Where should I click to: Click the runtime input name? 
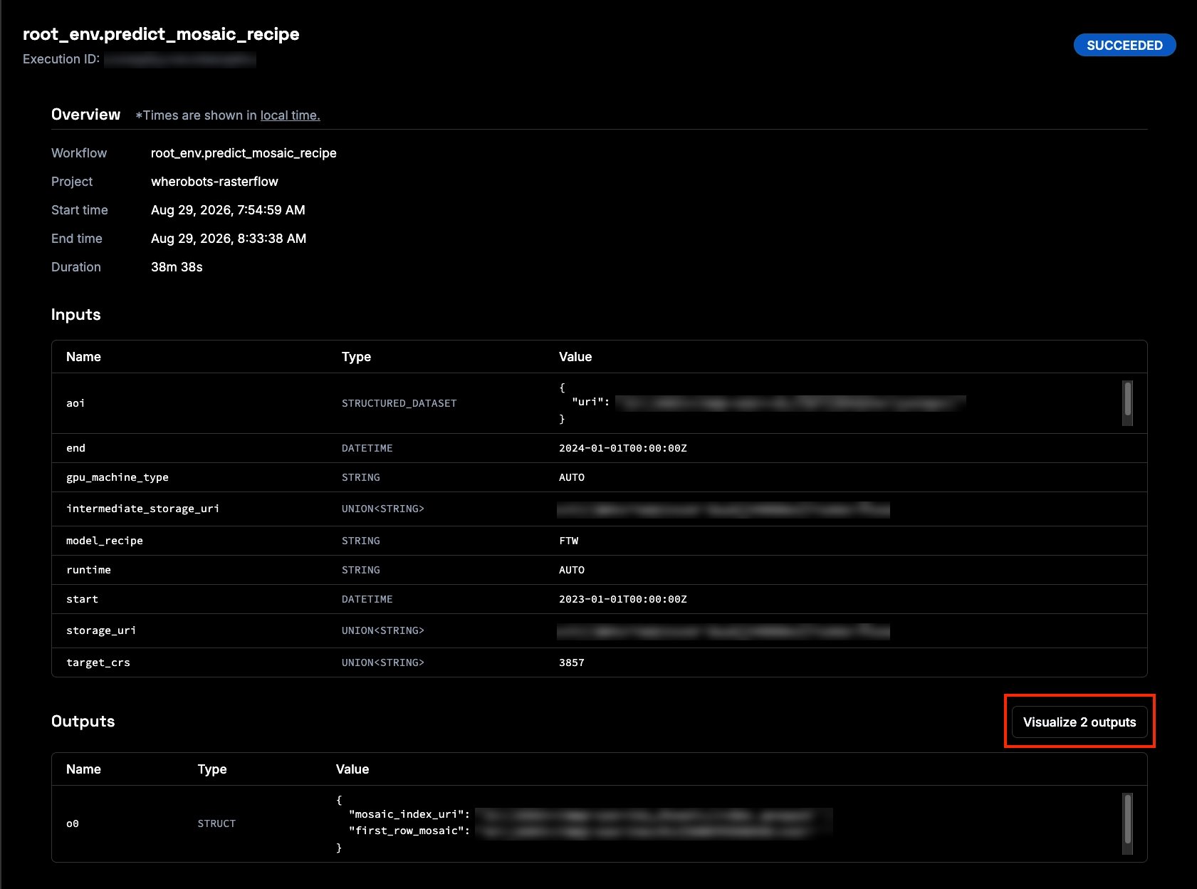coord(88,570)
